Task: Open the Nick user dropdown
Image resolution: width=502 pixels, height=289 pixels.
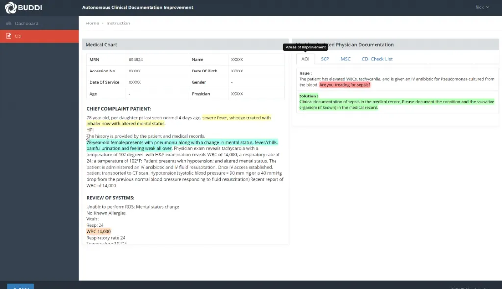Action: point(482,7)
